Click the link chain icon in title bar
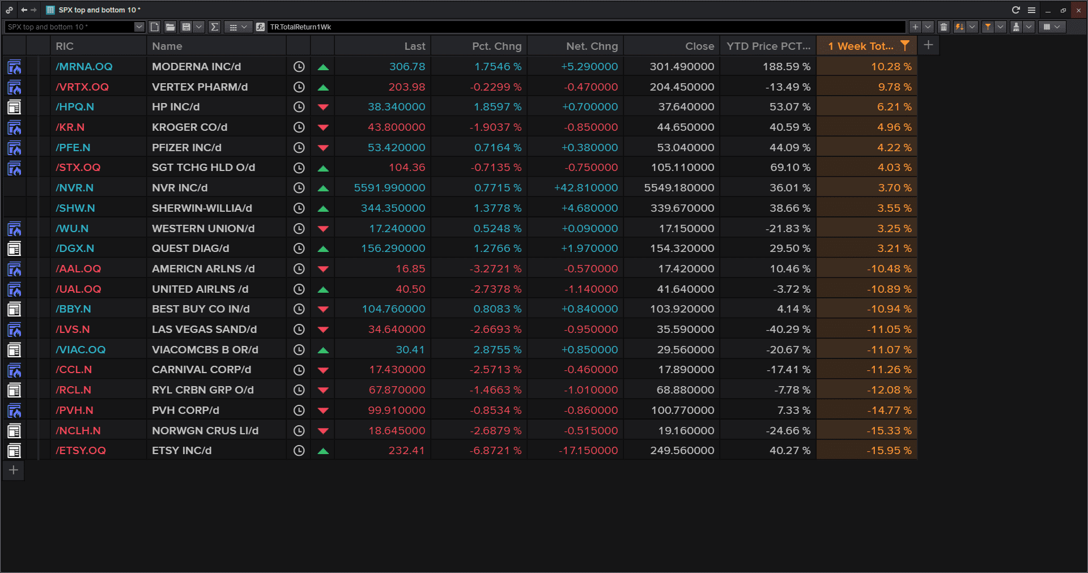 click(x=10, y=10)
